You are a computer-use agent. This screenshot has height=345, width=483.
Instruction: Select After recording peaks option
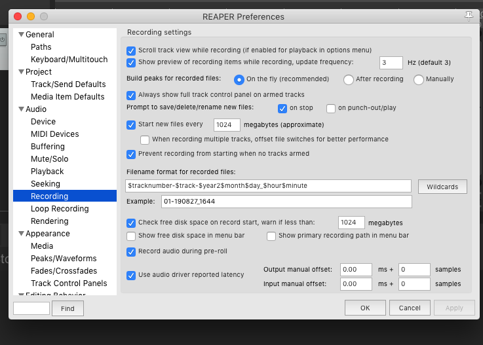click(349, 79)
